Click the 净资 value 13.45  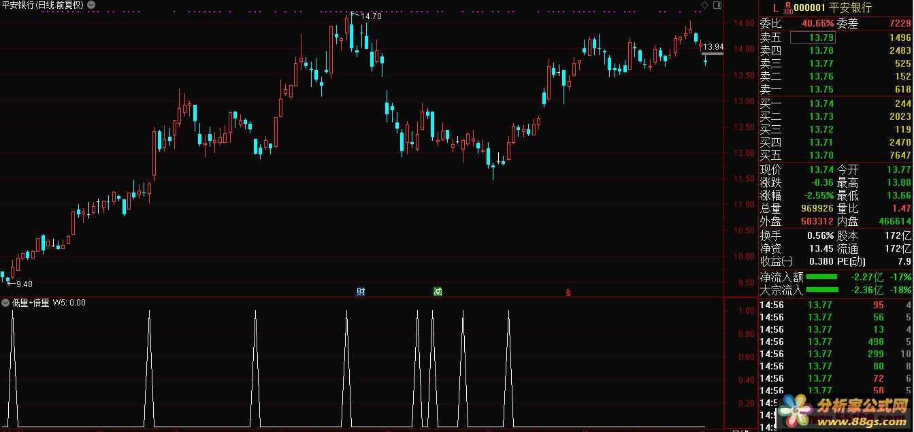pyautogui.click(x=821, y=248)
